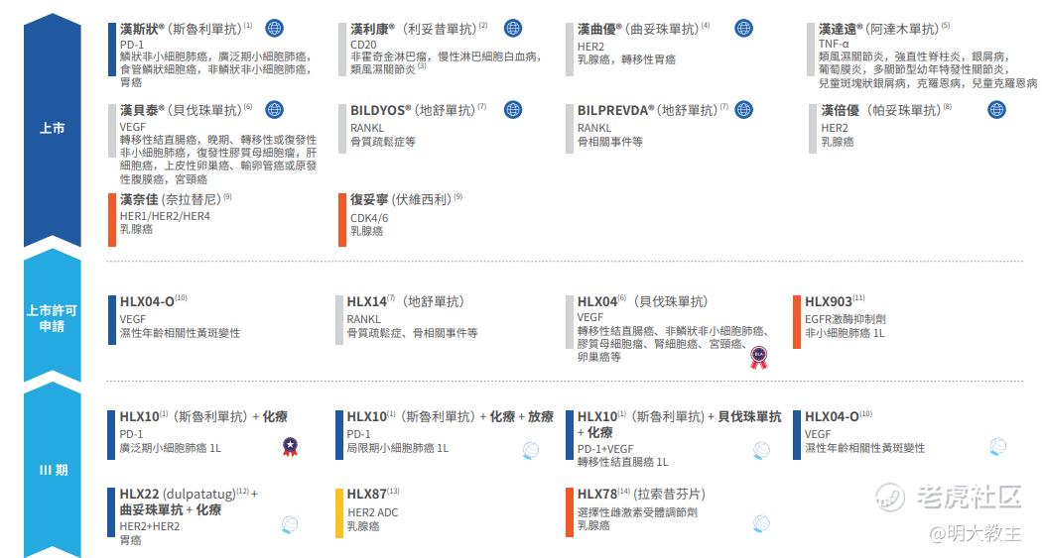Click the light globe icon beside HLX22 胃癌

pos(289,525)
